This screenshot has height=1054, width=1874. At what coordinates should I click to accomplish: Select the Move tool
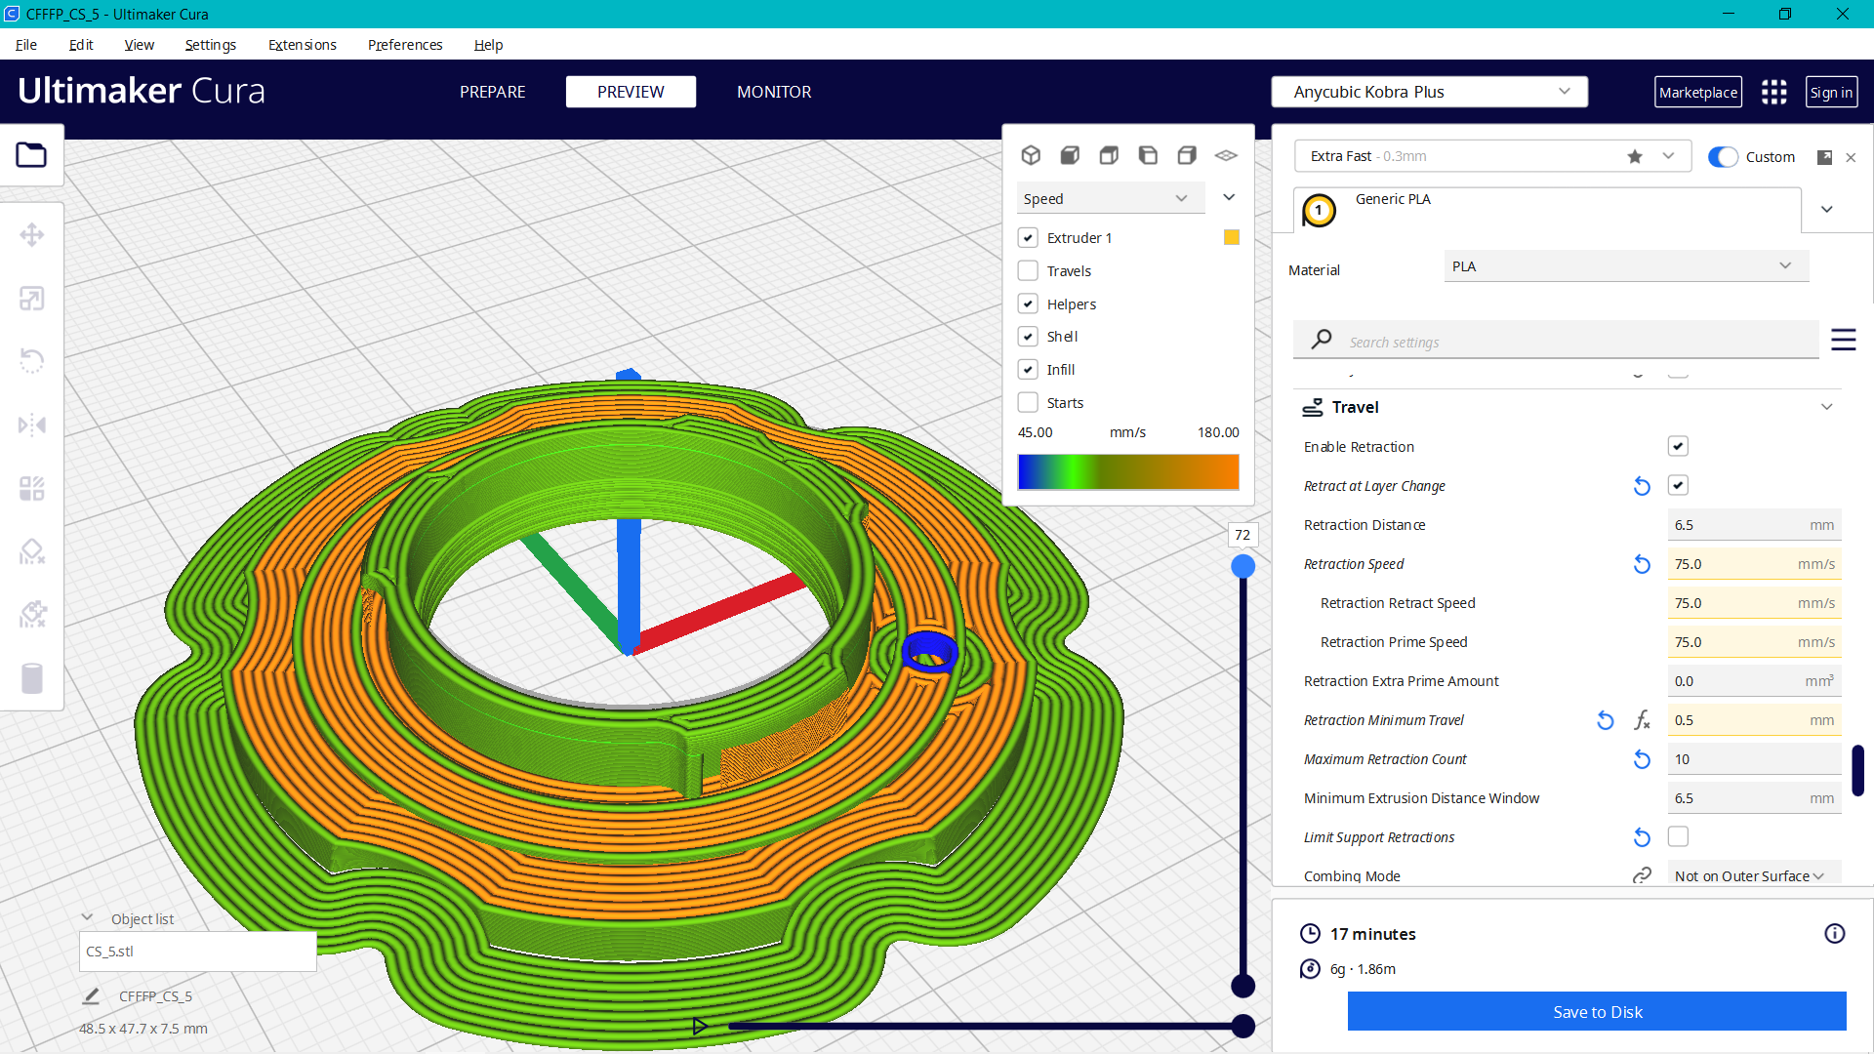tap(32, 234)
